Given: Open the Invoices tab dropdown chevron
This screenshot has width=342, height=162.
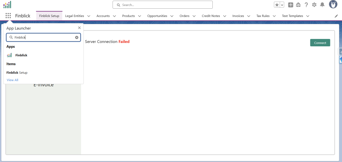Looking at the screenshot, I should (x=249, y=16).
